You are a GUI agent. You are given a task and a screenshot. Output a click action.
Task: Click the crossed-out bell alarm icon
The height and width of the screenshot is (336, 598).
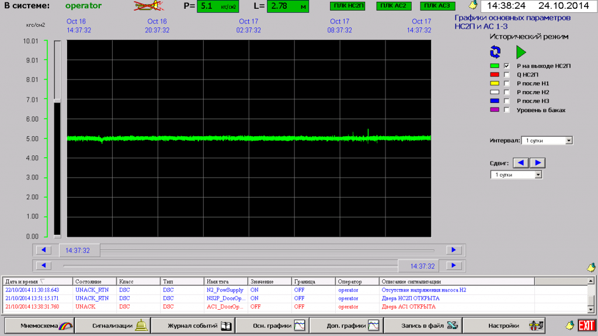149,6
